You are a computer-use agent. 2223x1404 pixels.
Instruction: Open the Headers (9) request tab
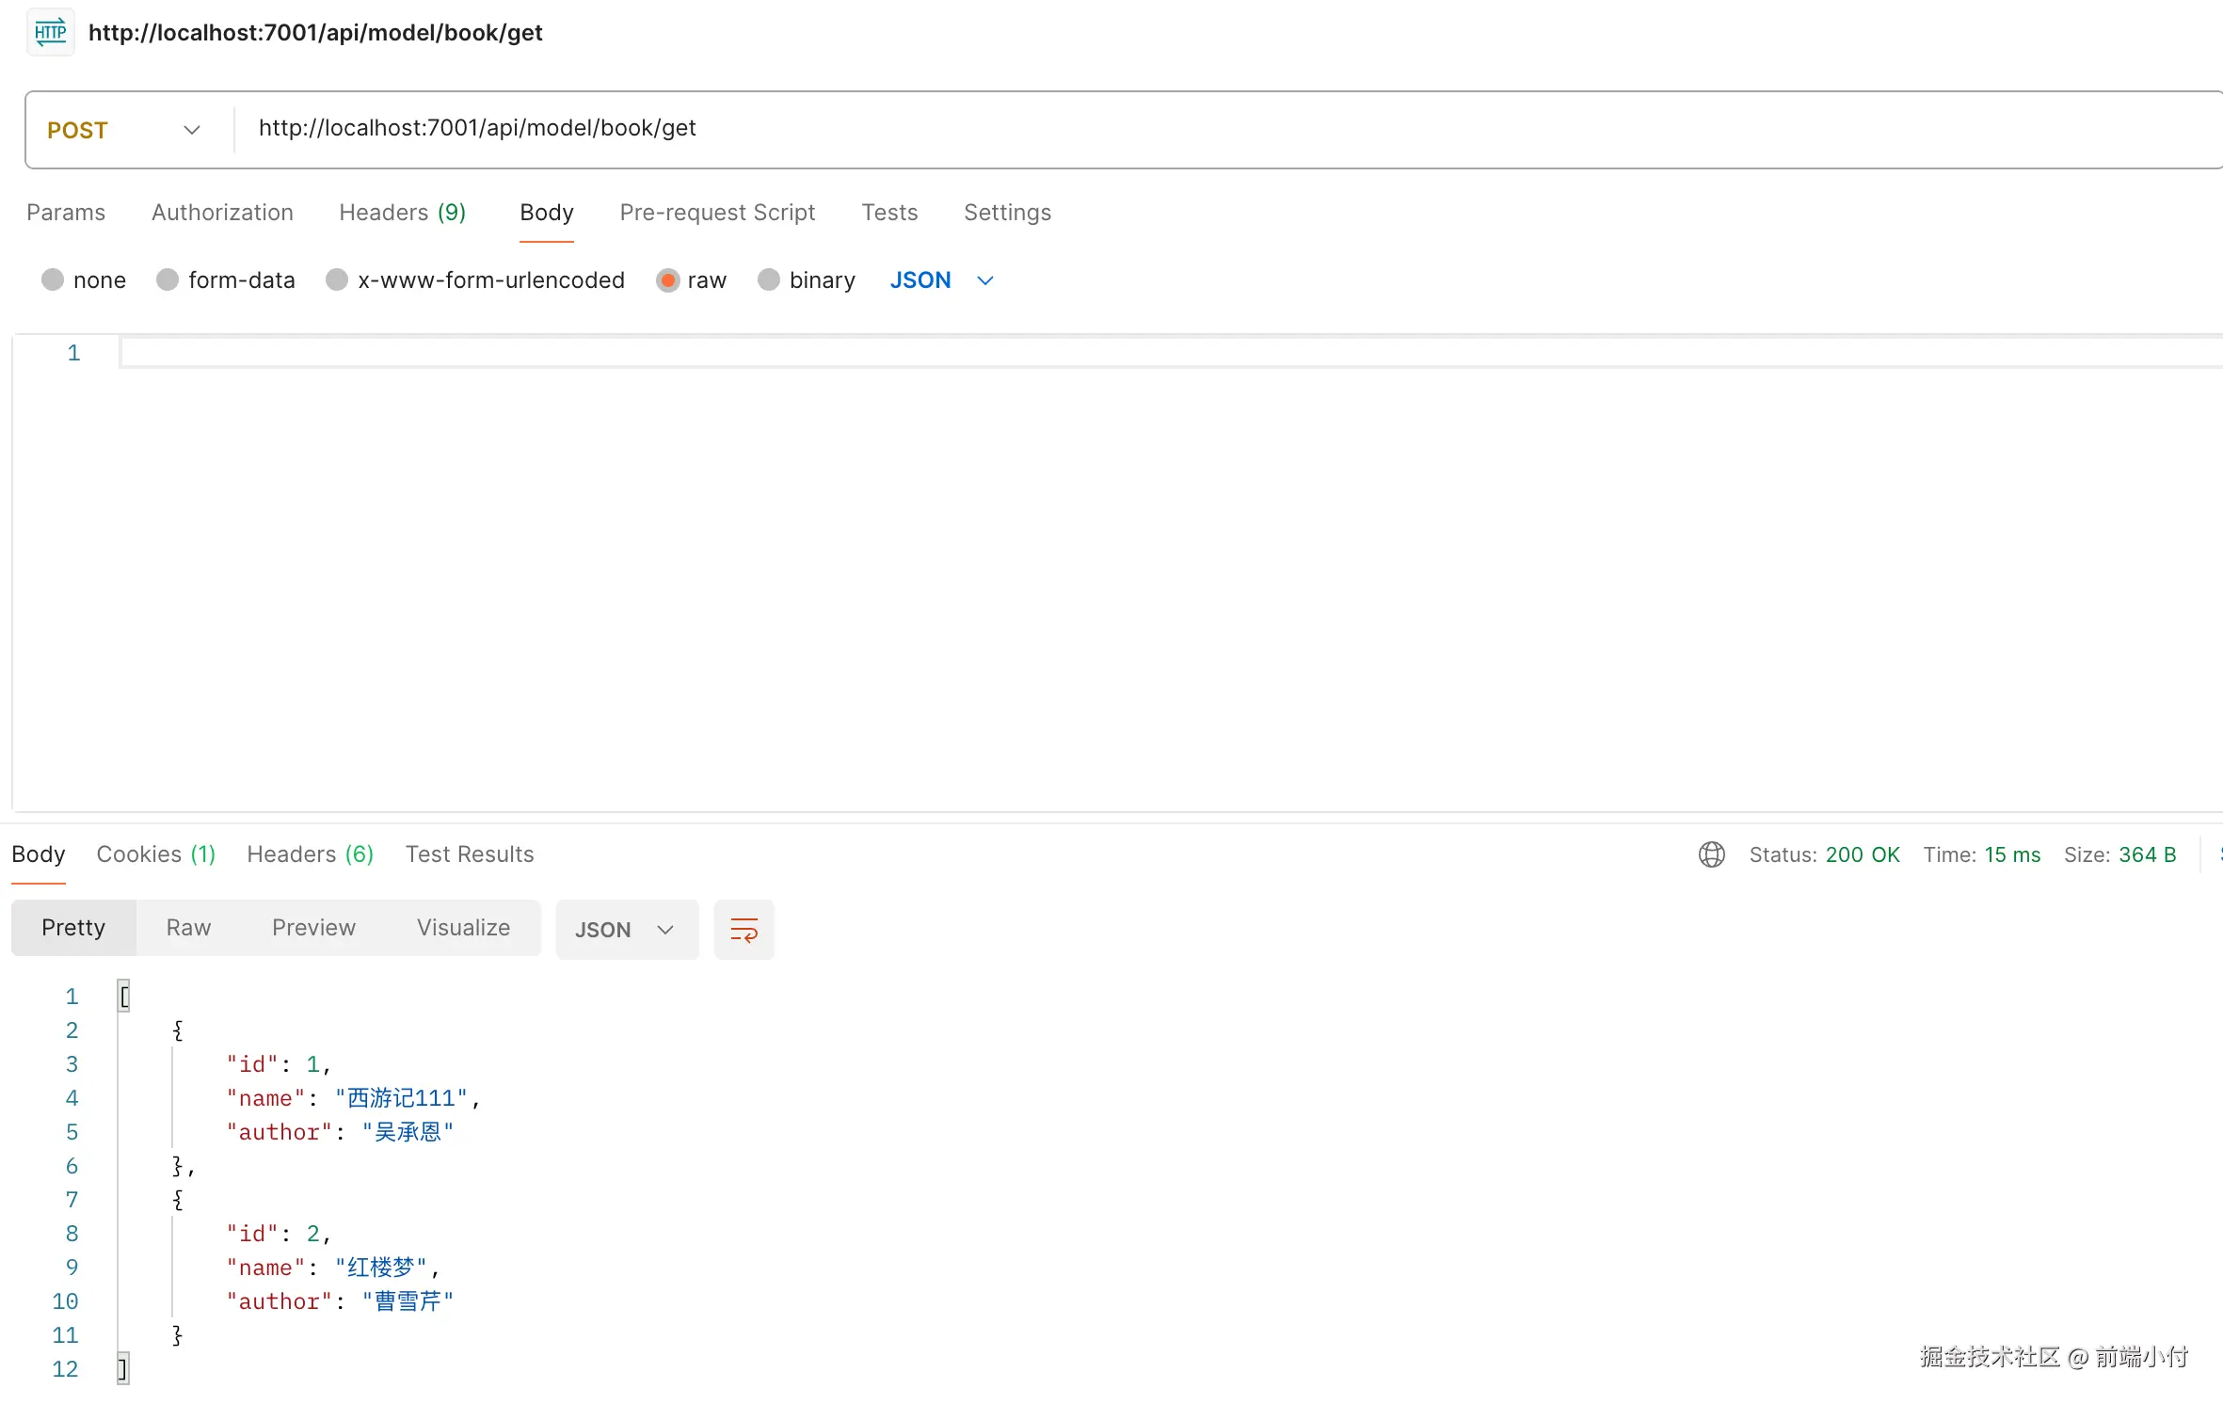[x=402, y=213]
